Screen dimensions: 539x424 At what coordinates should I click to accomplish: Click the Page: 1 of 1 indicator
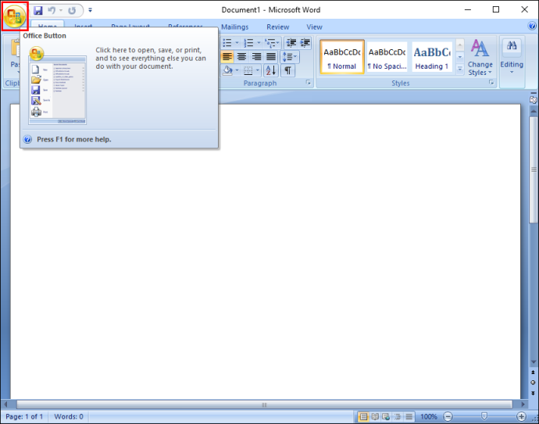(24, 417)
